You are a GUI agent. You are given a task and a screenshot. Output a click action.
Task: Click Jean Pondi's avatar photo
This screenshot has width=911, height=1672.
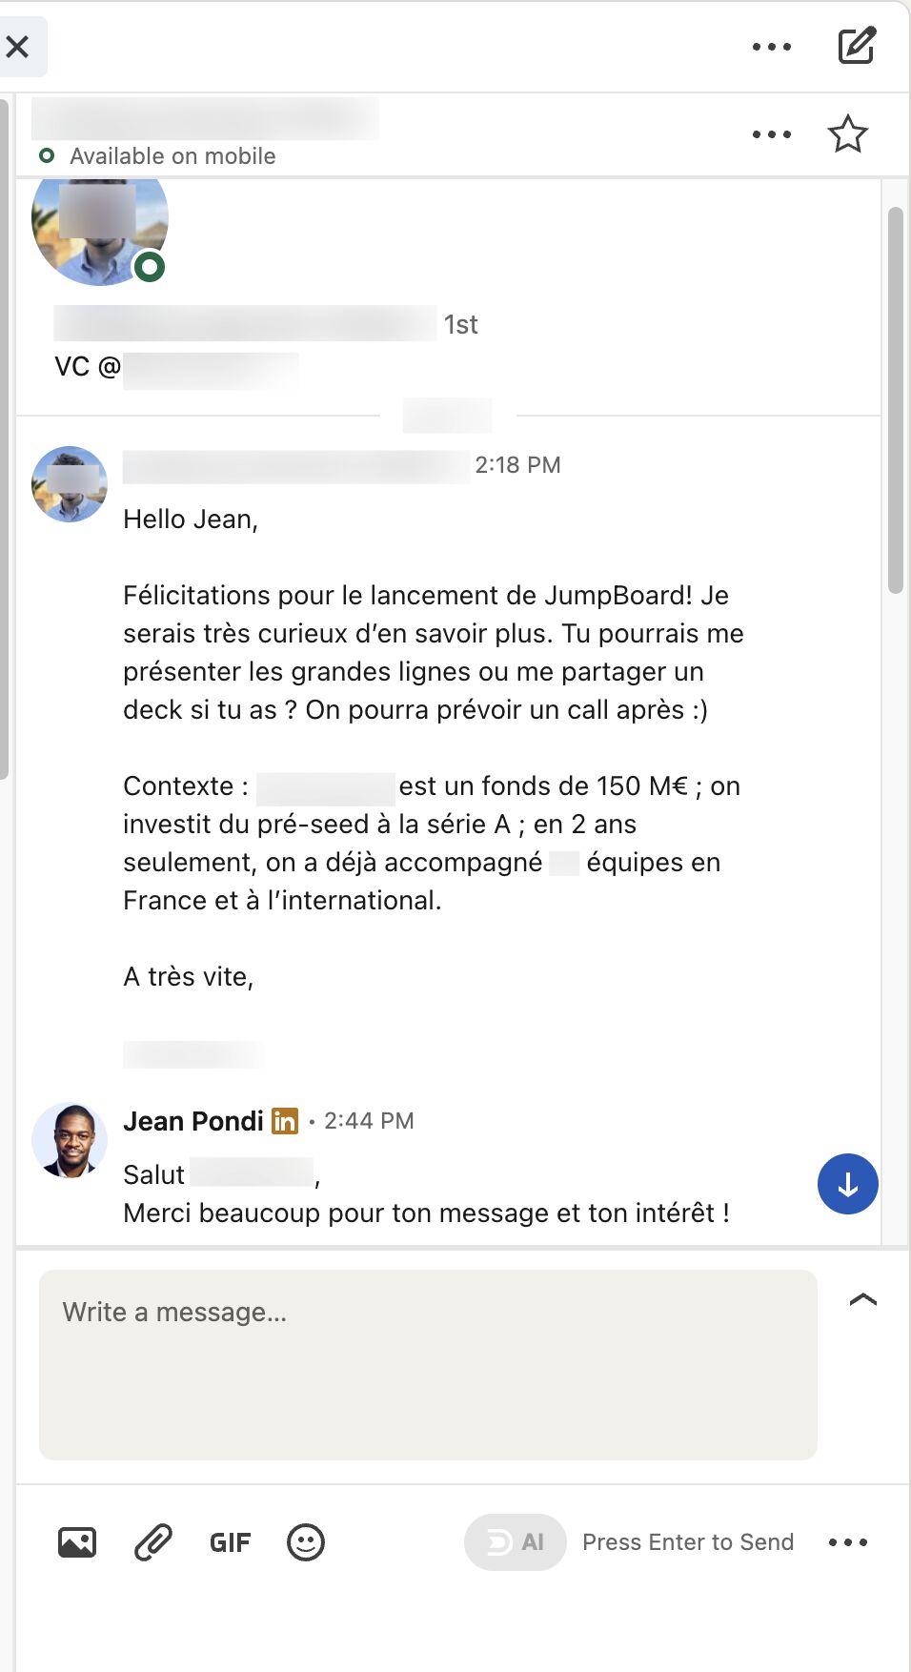(x=70, y=1140)
